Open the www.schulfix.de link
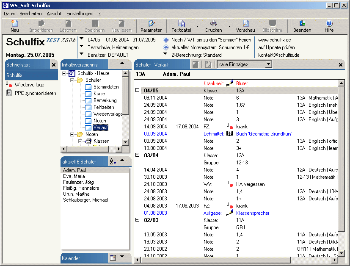Viewport: 350px width, 266px height. coord(274,40)
